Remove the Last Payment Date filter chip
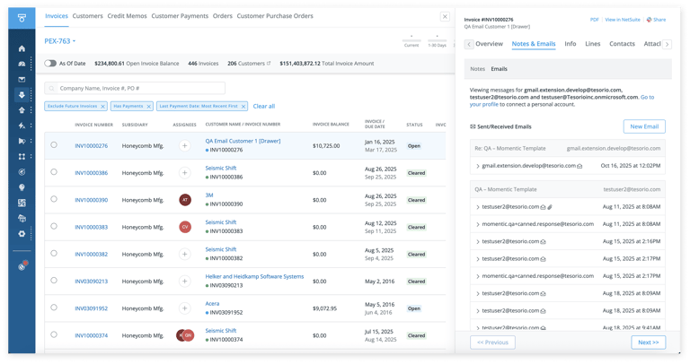The width and height of the screenshot is (690, 364). [x=243, y=107]
